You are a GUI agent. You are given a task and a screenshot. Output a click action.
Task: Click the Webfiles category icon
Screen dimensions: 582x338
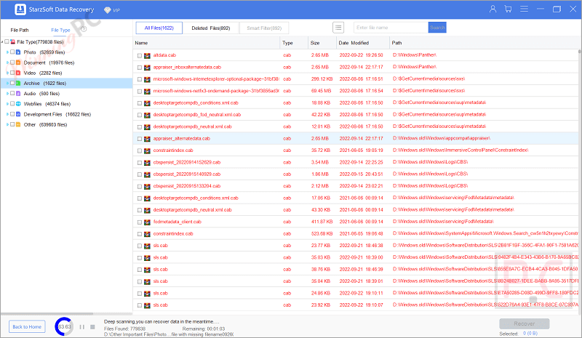pyautogui.click(x=18, y=104)
